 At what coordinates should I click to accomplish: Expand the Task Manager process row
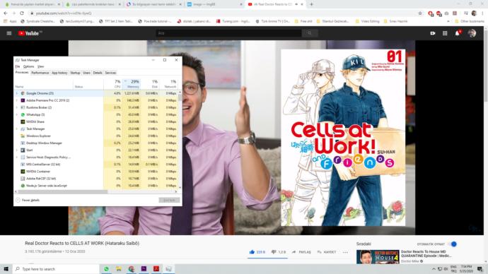pos(17,129)
